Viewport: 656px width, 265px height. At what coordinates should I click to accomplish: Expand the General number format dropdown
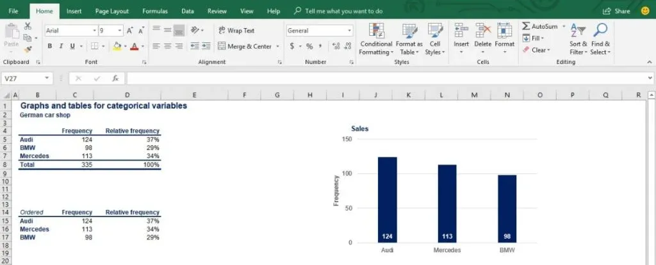point(349,30)
